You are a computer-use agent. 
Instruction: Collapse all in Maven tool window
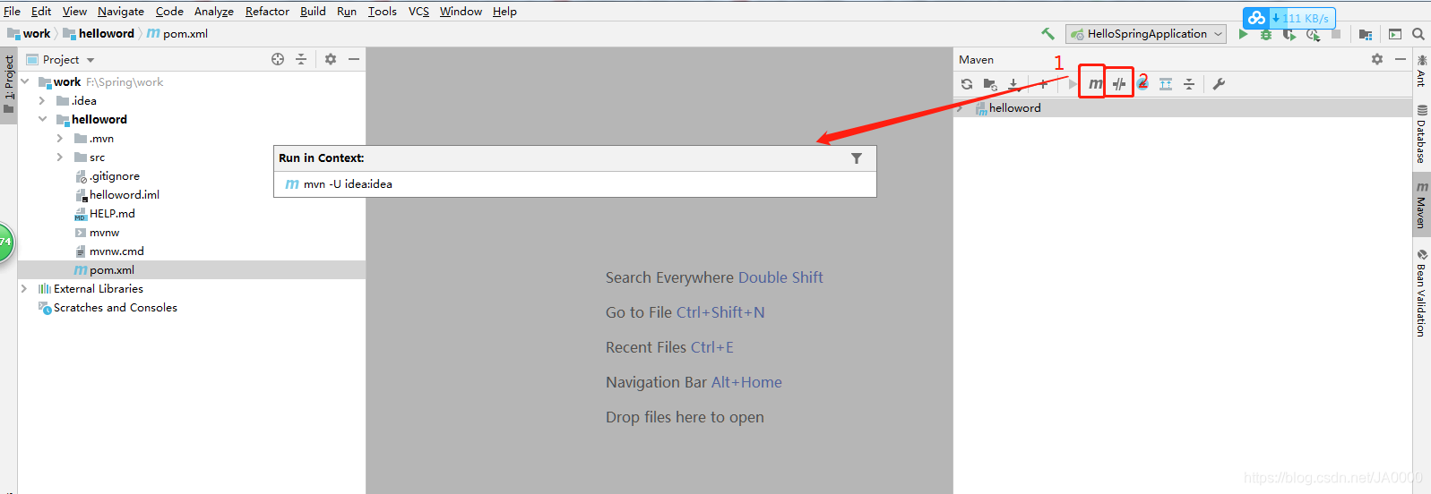click(x=1189, y=84)
